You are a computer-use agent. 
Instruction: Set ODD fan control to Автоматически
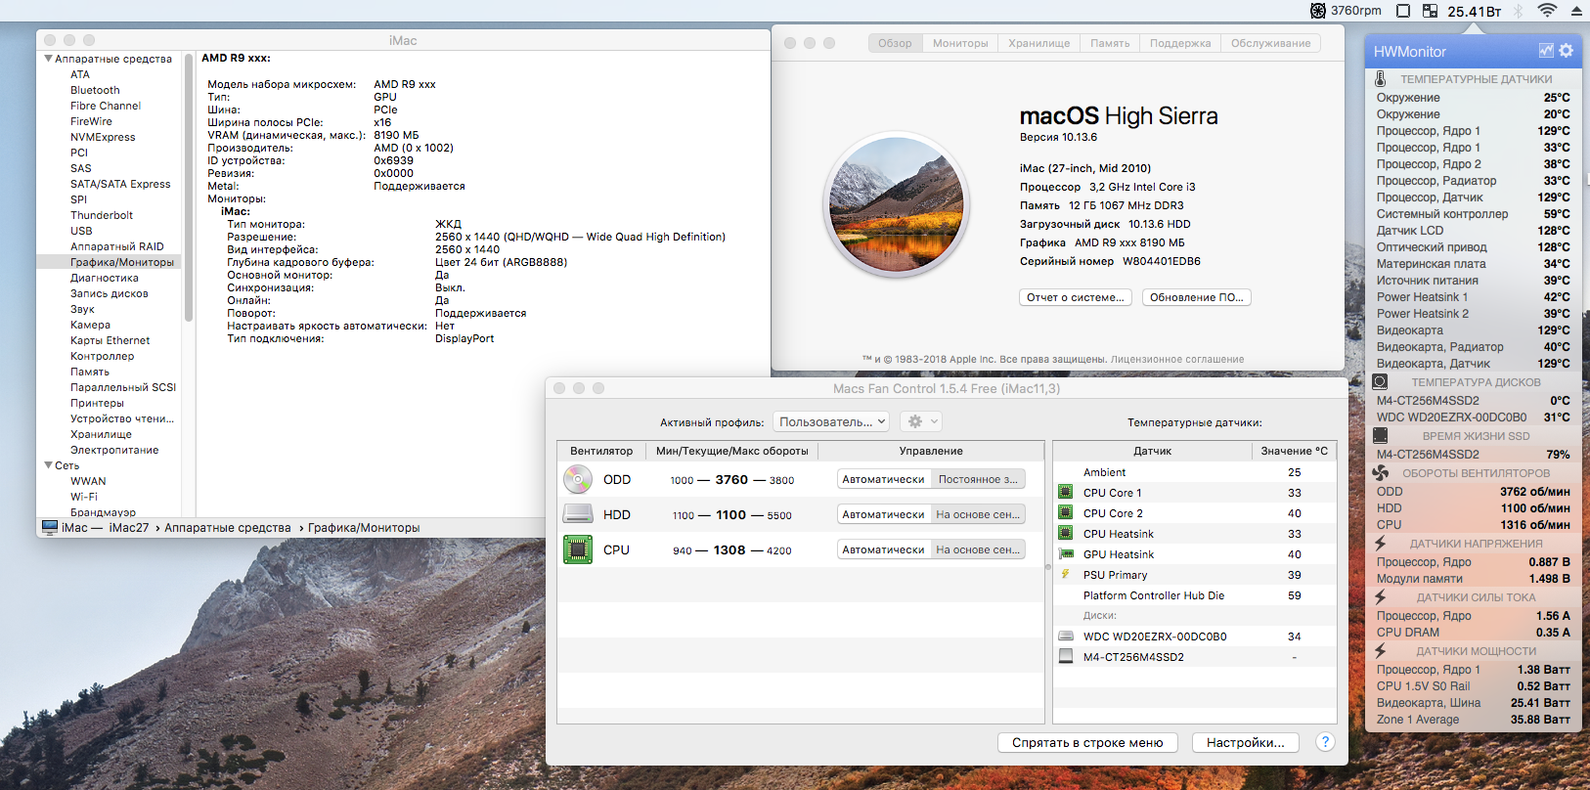tap(883, 479)
